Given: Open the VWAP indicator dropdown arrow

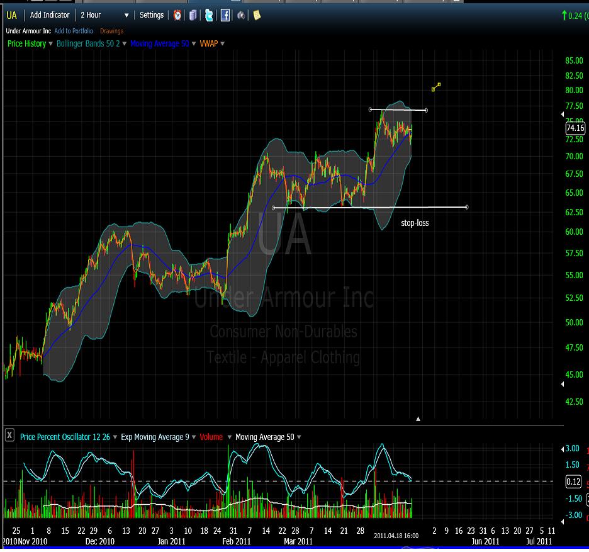Looking at the screenshot, I should coord(223,44).
